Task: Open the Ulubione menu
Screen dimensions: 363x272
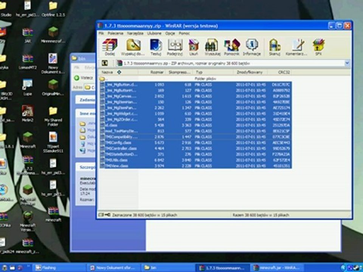Action: coord(154,33)
